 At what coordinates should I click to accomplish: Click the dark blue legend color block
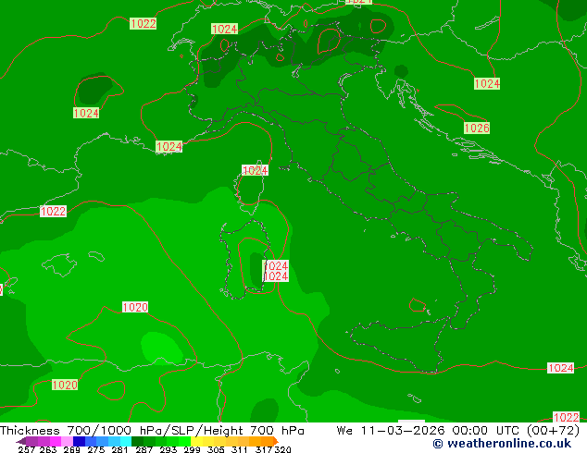pyautogui.click(x=79, y=441)
